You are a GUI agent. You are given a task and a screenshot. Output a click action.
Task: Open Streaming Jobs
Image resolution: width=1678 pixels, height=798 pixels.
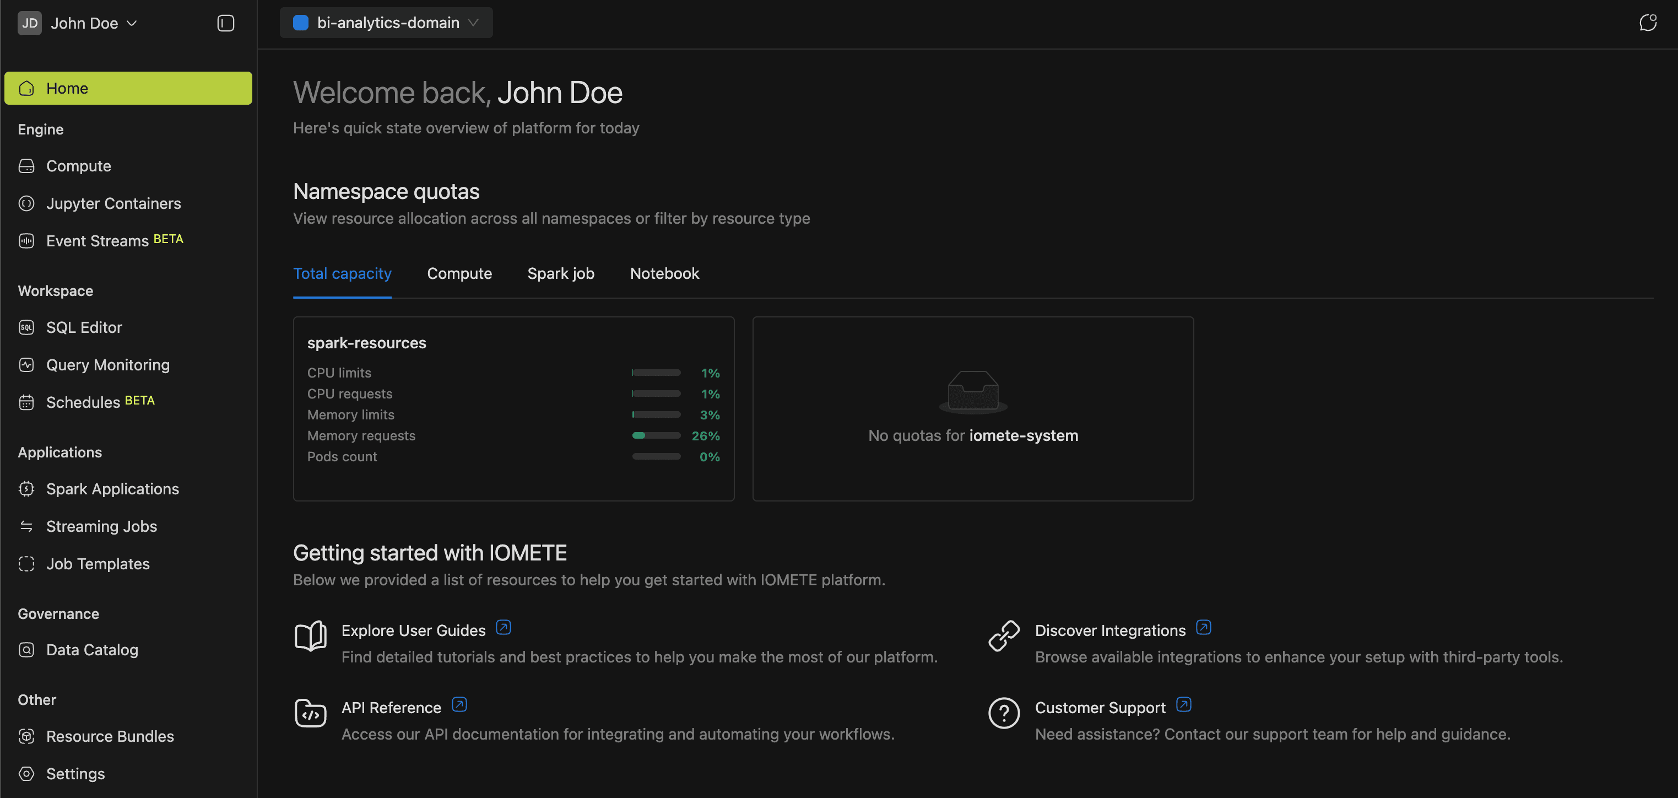point(101,526)
